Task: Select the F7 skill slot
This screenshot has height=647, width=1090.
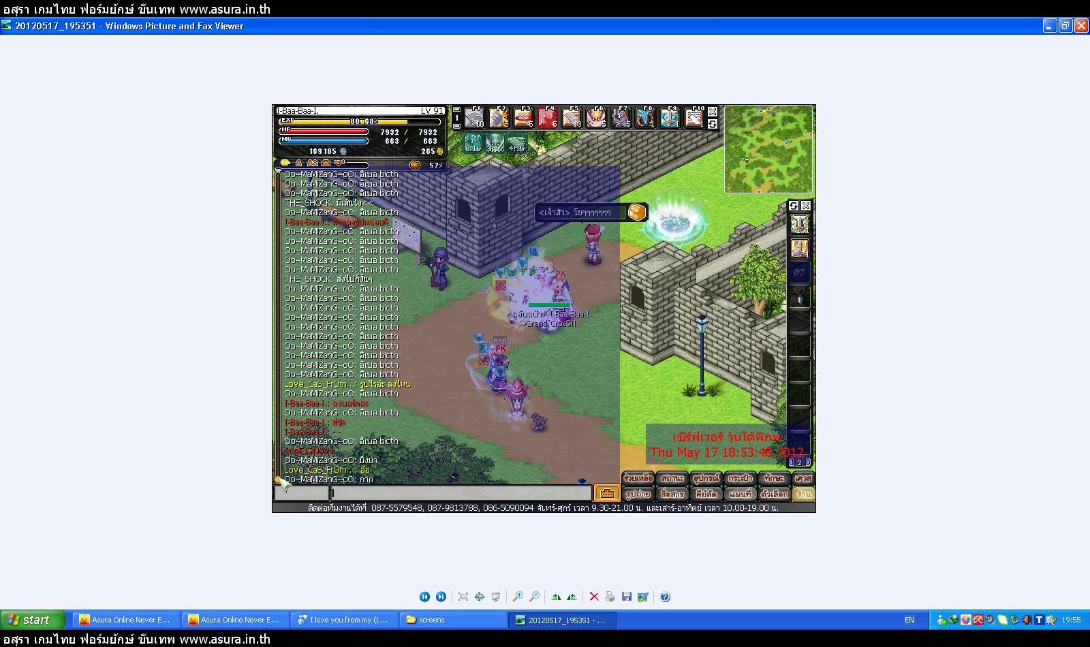Action: click(x=621, y=117)
